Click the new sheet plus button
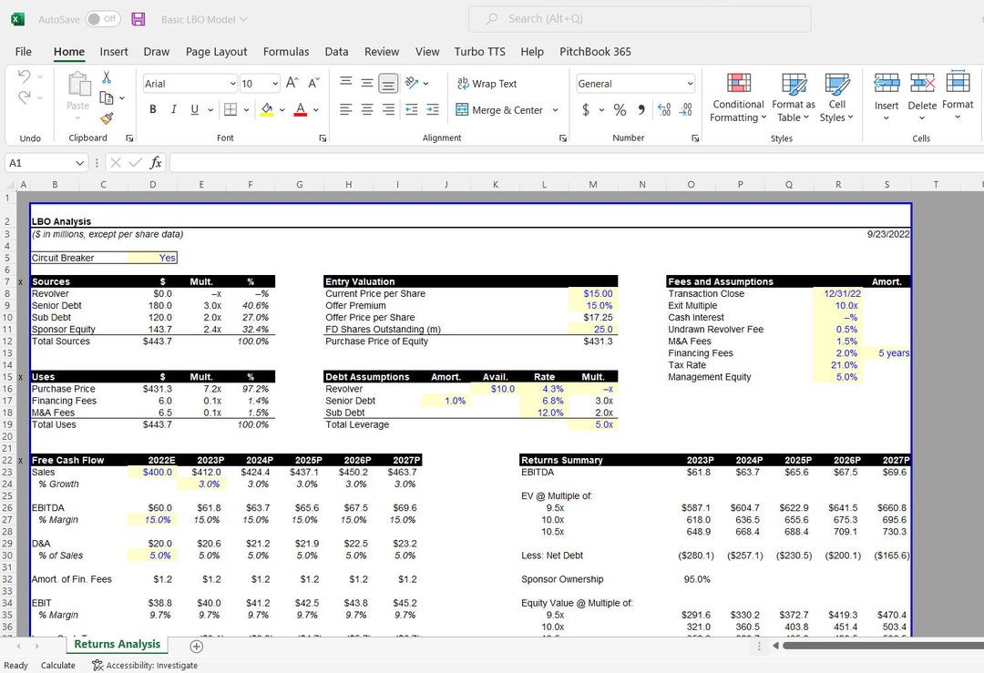Screen dimensions: 984x673 tap(196, 644)
